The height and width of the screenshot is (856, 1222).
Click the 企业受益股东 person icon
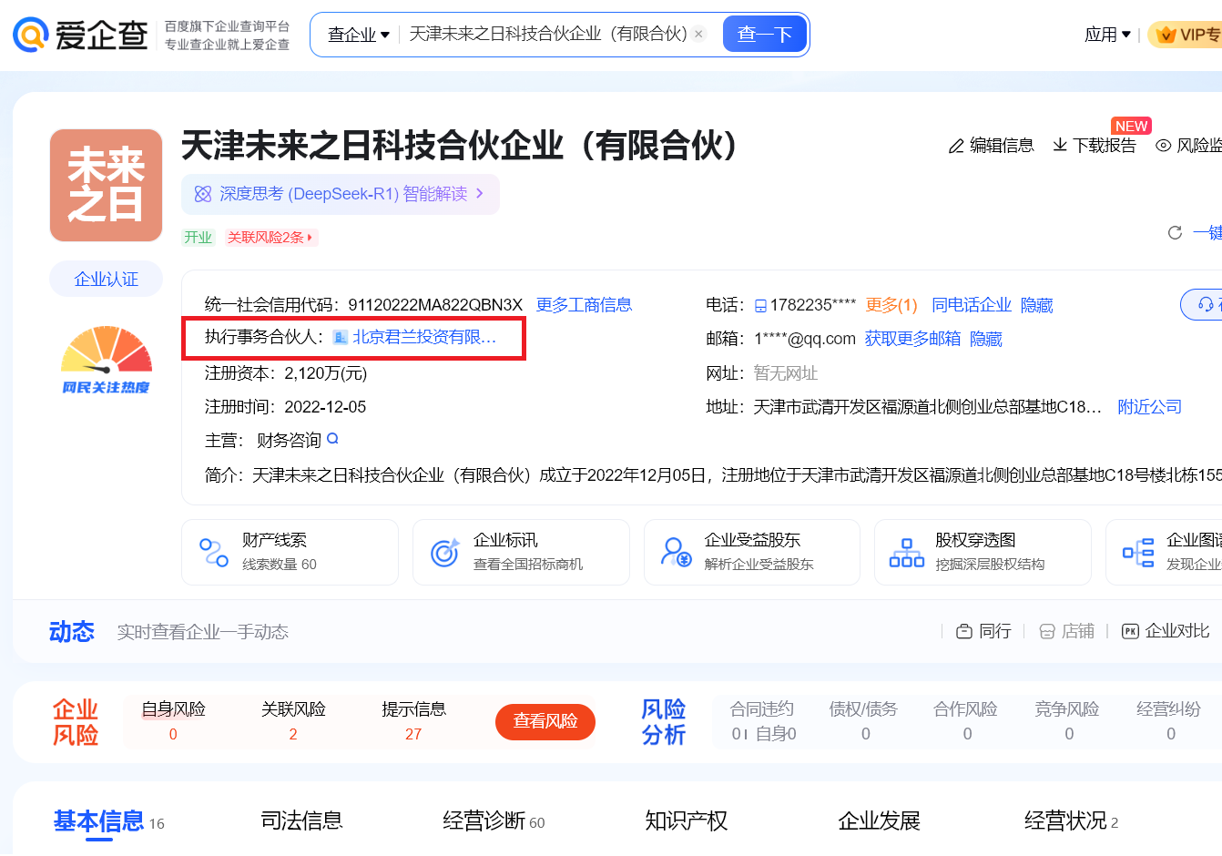[x=677, y=552]
